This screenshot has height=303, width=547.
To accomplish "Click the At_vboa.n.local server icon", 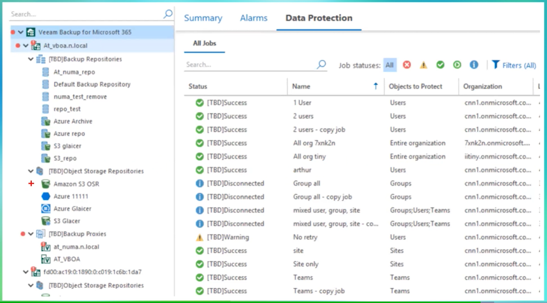I will [36, 45].
